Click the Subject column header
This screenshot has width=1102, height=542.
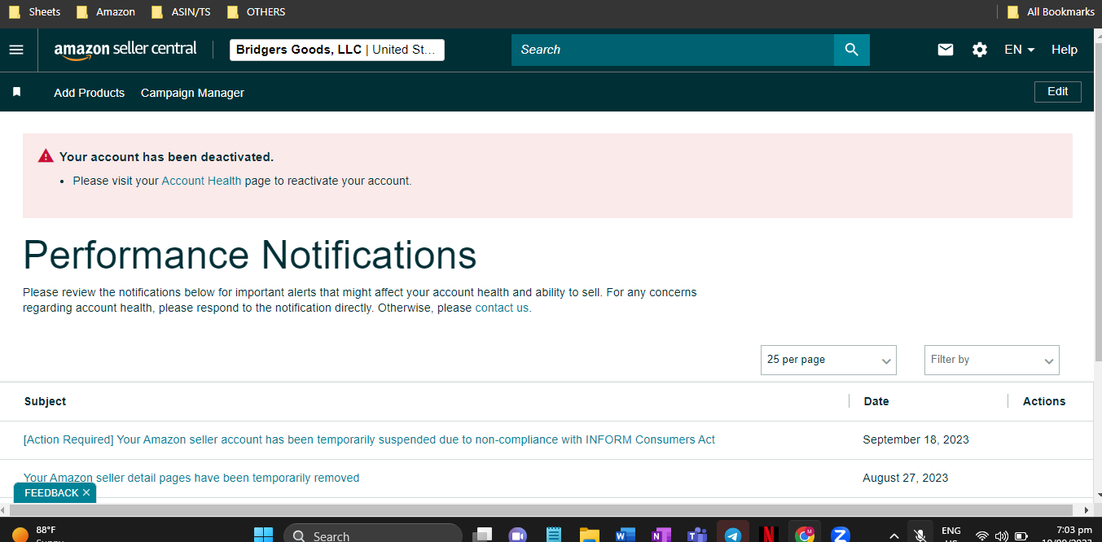click(46, 401)
